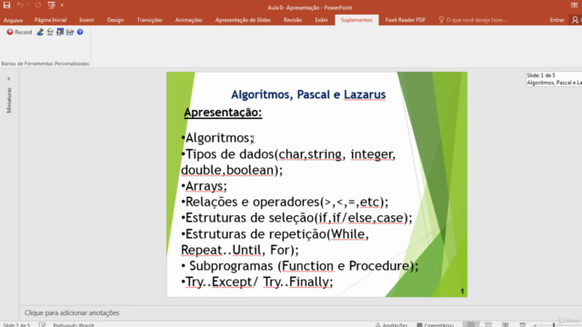Open the Arquivo menu
Screen dimensions: 582x327
pyautogui.click(x=13, y=20)
